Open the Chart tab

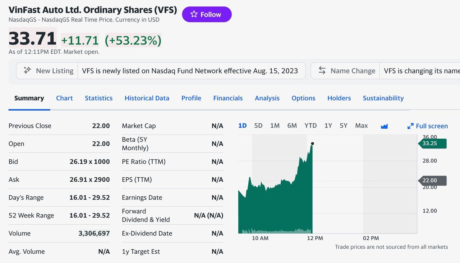tap(64, 98)
